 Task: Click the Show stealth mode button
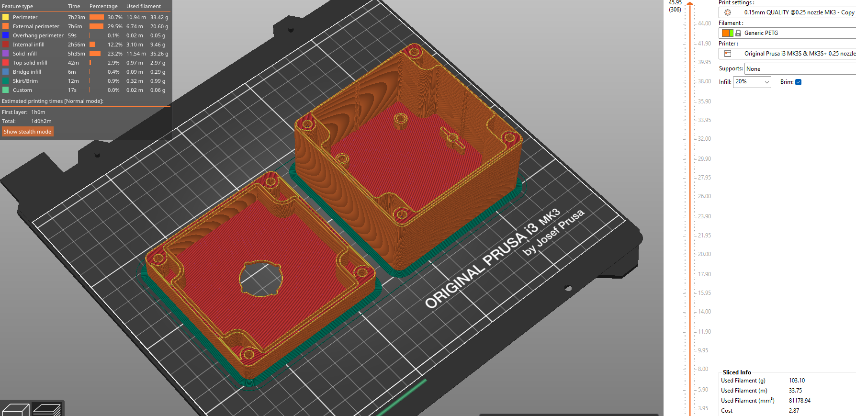[27, 132]
